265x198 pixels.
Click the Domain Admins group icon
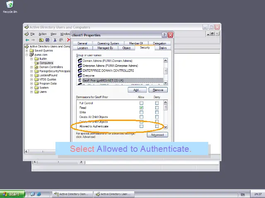click(x=80, y=61)
